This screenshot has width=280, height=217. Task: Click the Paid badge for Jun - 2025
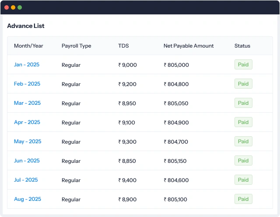(x=243, y=161)
